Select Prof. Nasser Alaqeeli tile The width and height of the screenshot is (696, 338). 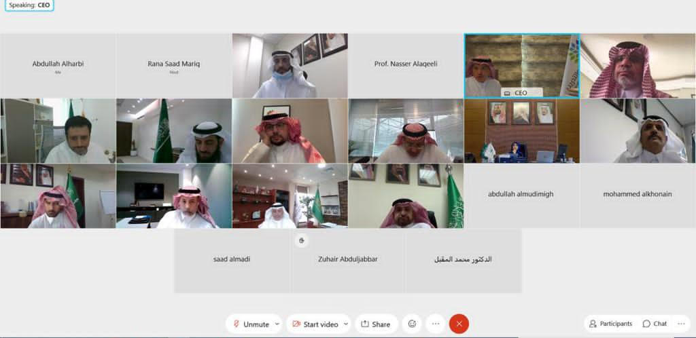pyautogui.click(x=406, y=66)
